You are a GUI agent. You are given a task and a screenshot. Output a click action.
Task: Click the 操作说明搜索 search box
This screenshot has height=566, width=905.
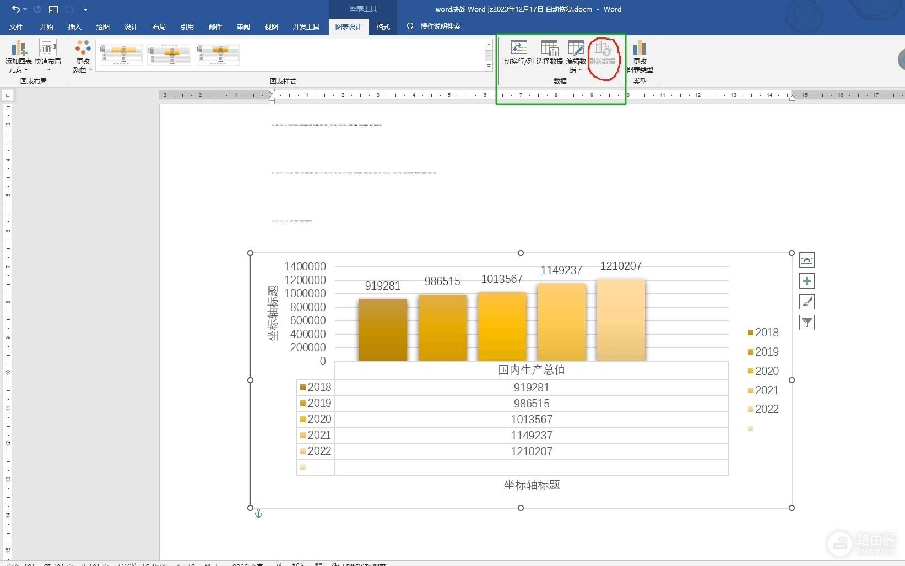[x=440, y=26]
